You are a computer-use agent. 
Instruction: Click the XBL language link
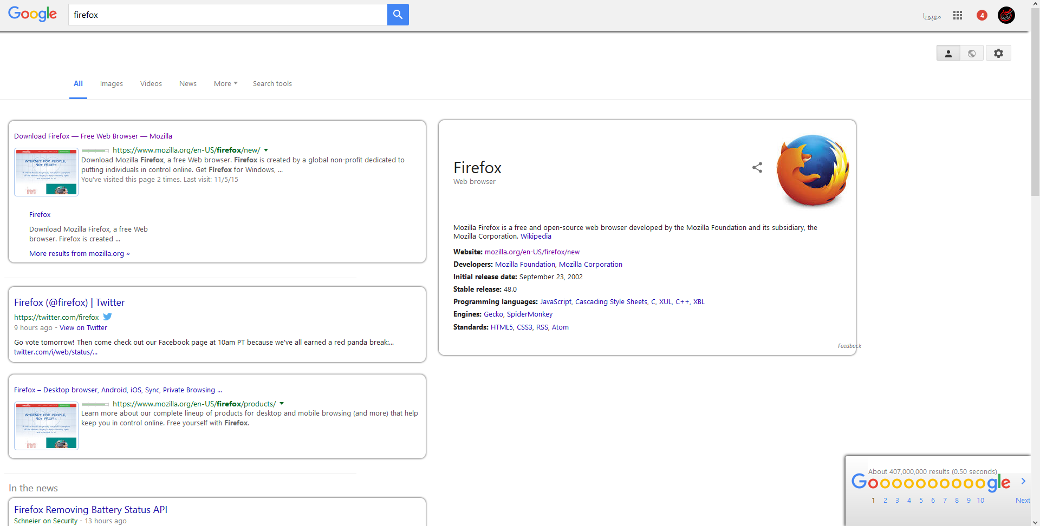(x=699, y=302)
